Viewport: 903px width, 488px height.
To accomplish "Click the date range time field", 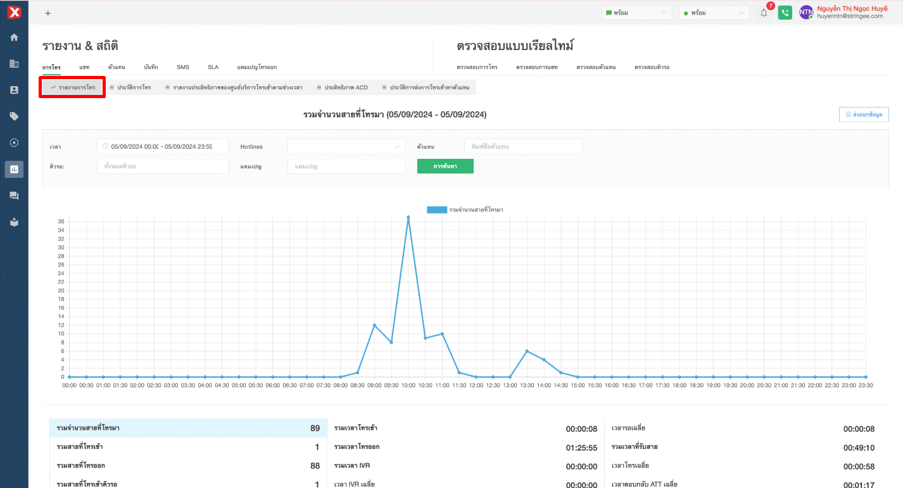I will 163,147.
